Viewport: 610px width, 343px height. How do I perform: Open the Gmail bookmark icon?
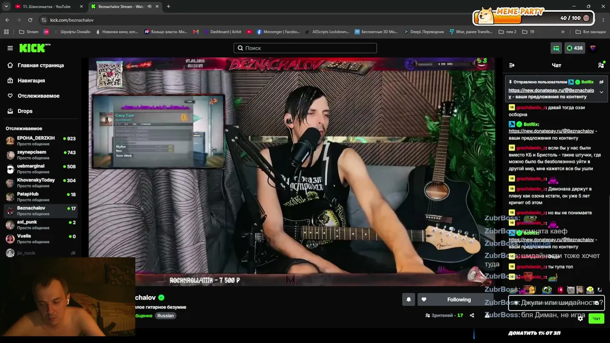tap(196, 32)
